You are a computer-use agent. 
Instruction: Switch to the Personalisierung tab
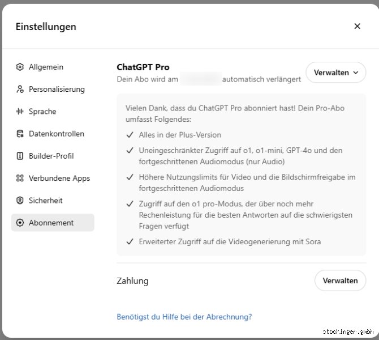[53, 89]
